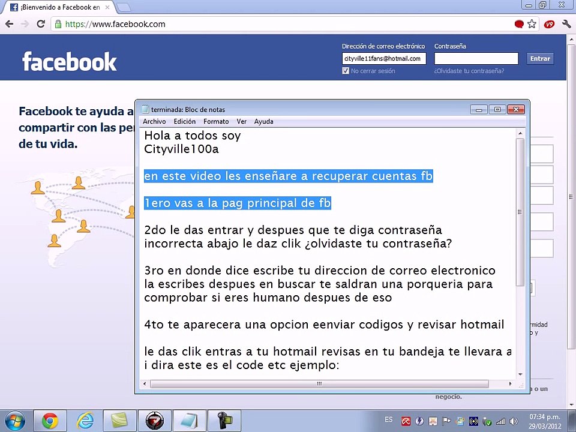Reload the Facebook page

pos(41,24)
